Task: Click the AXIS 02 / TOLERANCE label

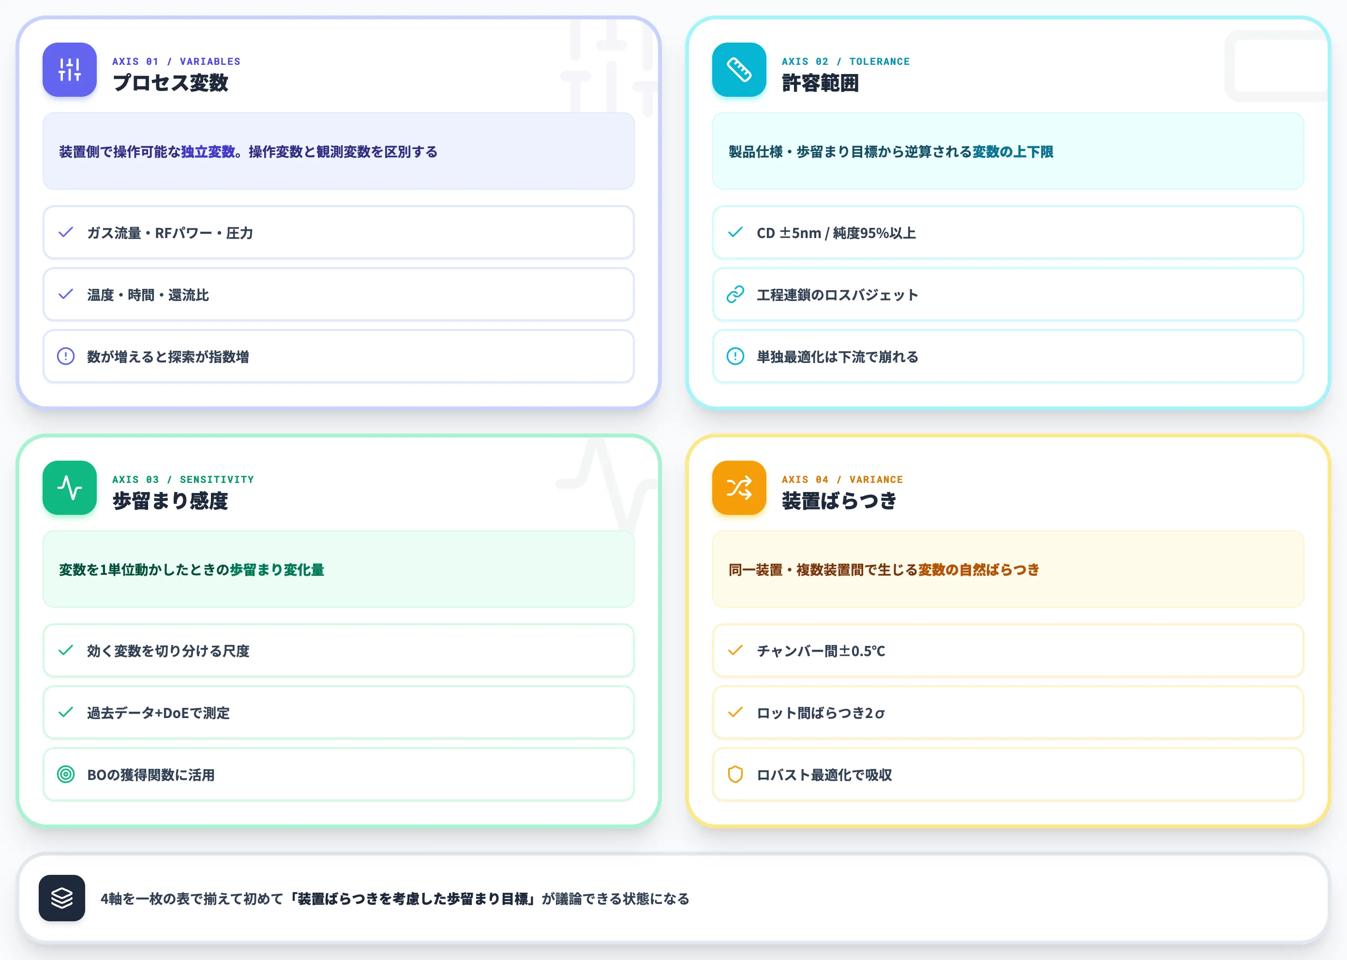Action: [x=846, y=61]
